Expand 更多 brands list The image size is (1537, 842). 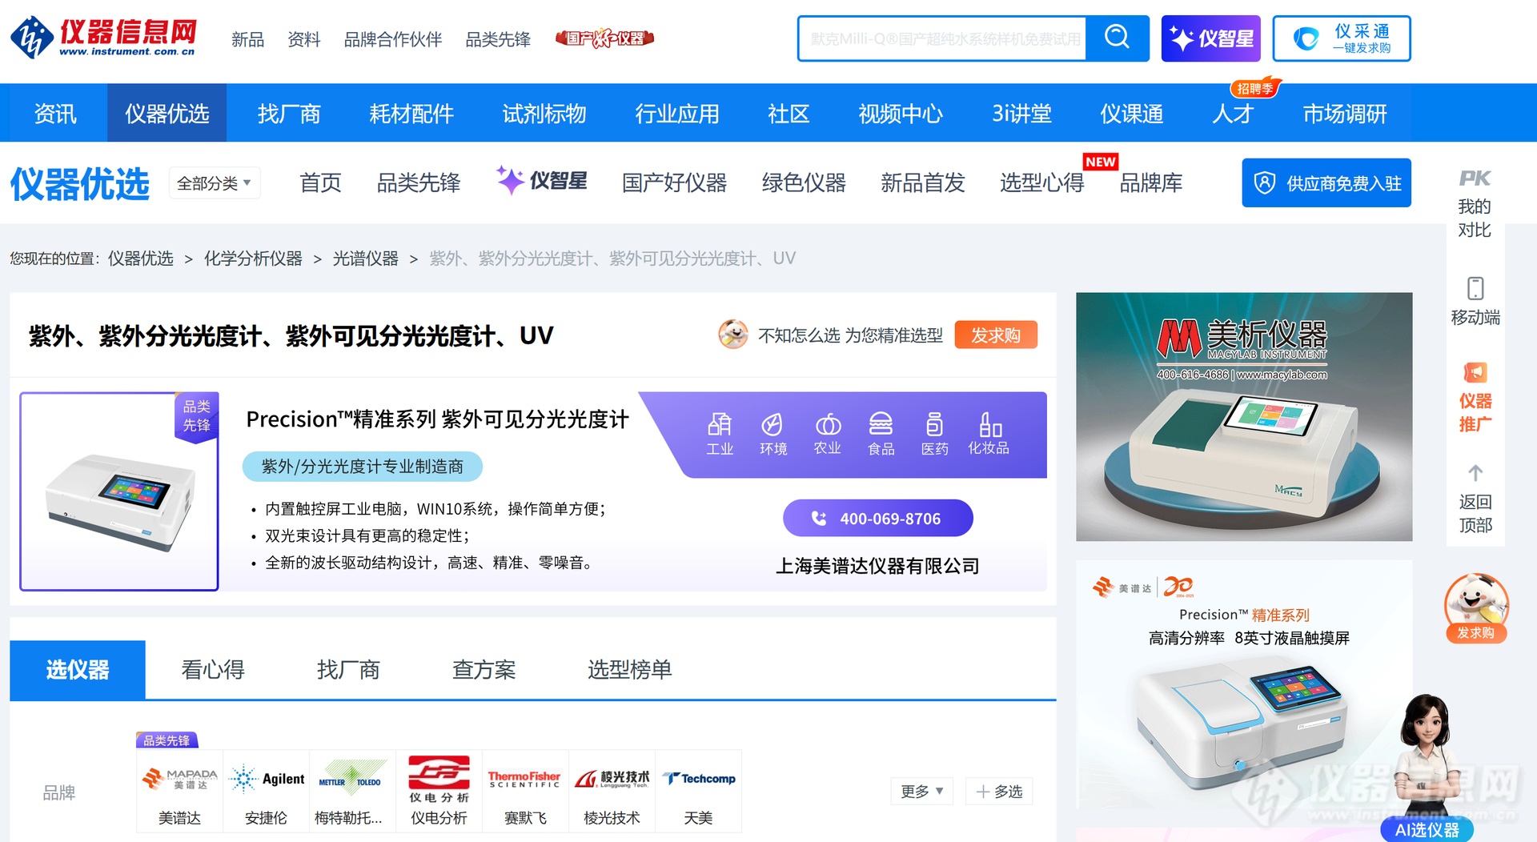[921, 792]
